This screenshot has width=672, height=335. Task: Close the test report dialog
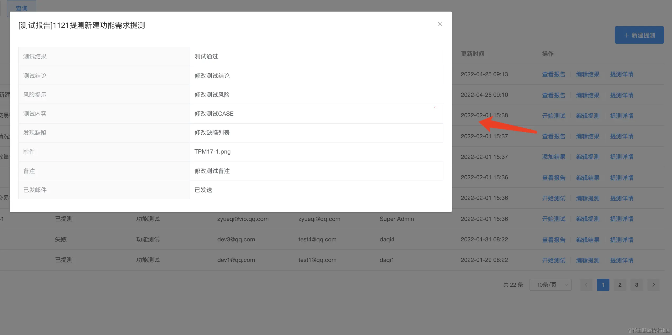440,24
